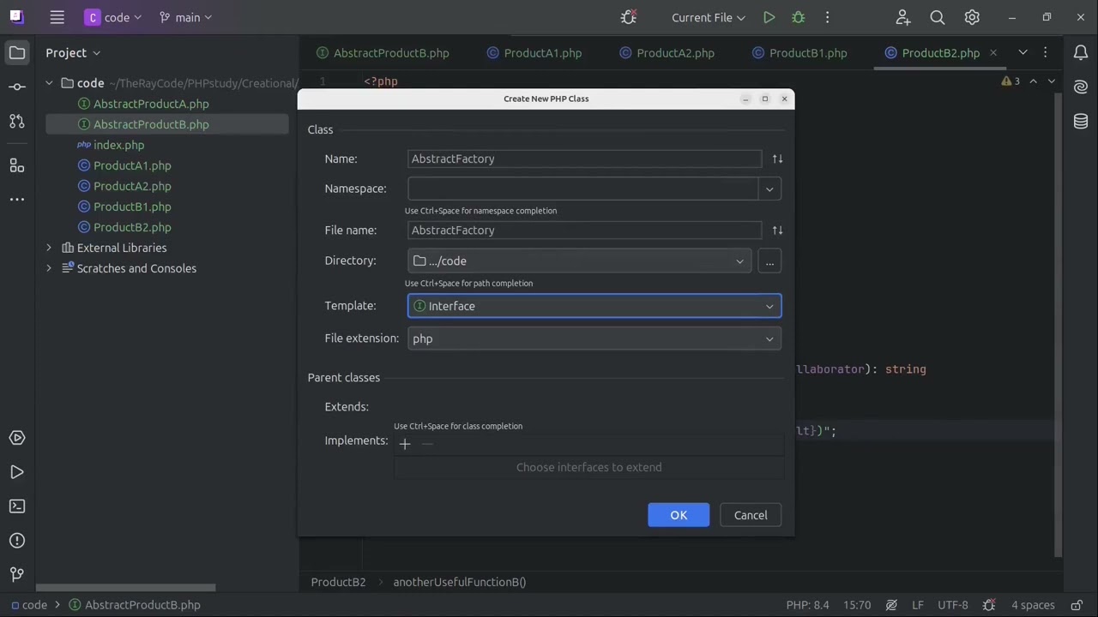The height and width of the screenshot is (617, 1098).
Task: Open the Namespace dropdown arrow
Action: (x=769, y=189)
